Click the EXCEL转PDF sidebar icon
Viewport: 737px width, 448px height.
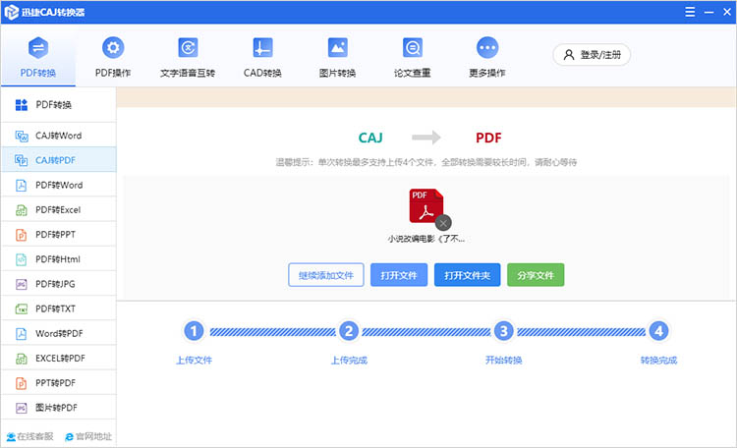click(x=22, y=359)
